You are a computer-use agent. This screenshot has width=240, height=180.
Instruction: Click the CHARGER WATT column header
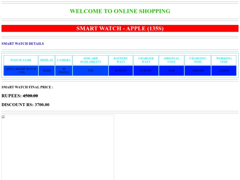[146, 60]
